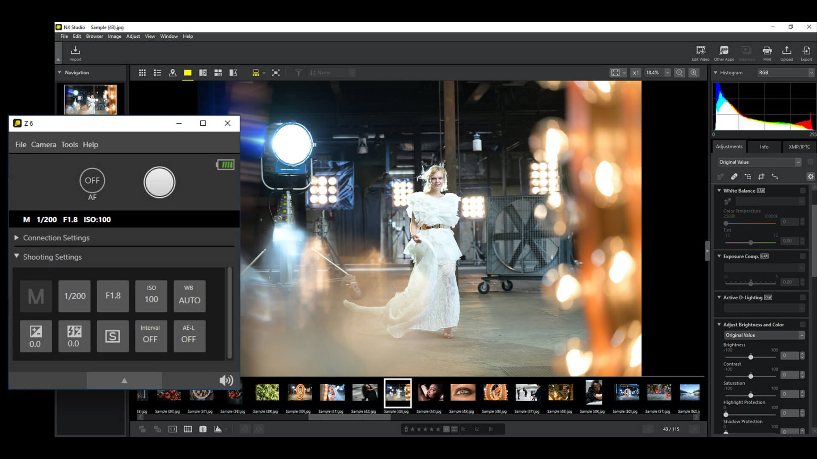Select the Crop tool in Adjustments
817x459 pixels.
tap(762, 176)
